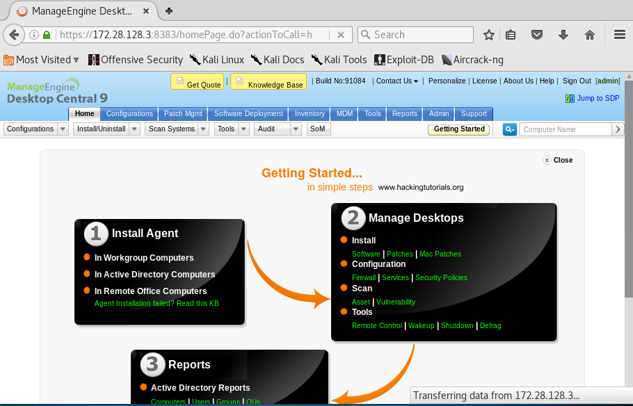Open the Aircrack-ng bookmark
Viewport: 633px width, 406px height.
point(472,60)
